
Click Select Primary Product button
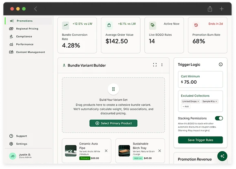[113, 123]
